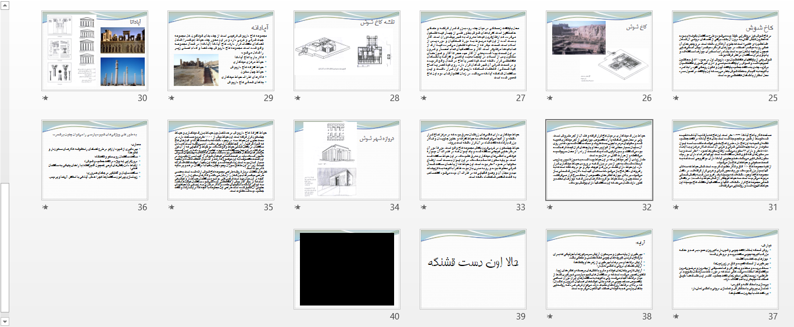
Task: Select slide 26 thumbnail with palace photo
Action: coord(599,51)
